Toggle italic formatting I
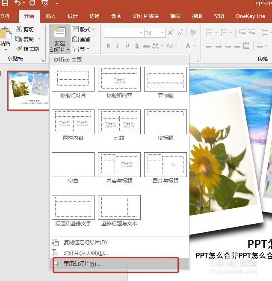The image size is (272, 281). [118, 46]
